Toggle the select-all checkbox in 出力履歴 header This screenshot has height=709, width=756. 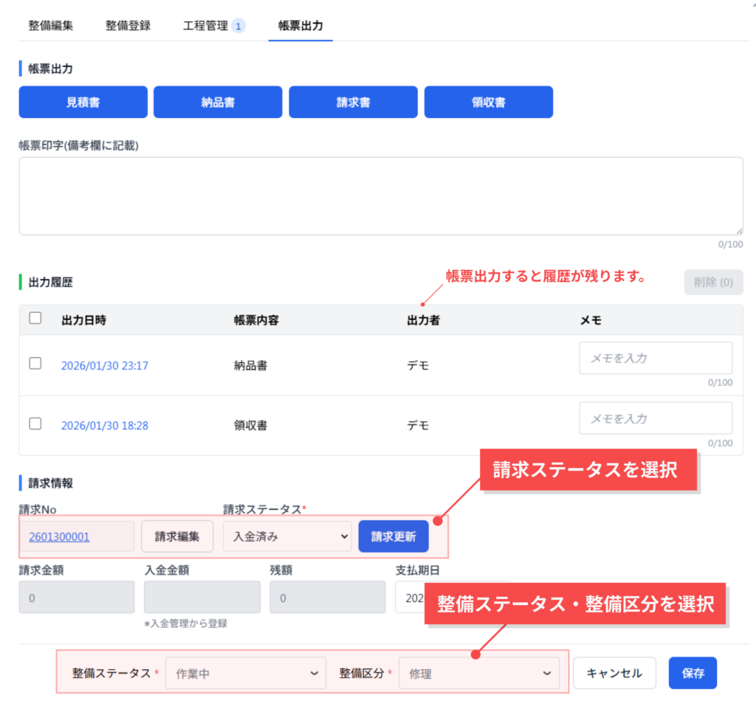35,318
